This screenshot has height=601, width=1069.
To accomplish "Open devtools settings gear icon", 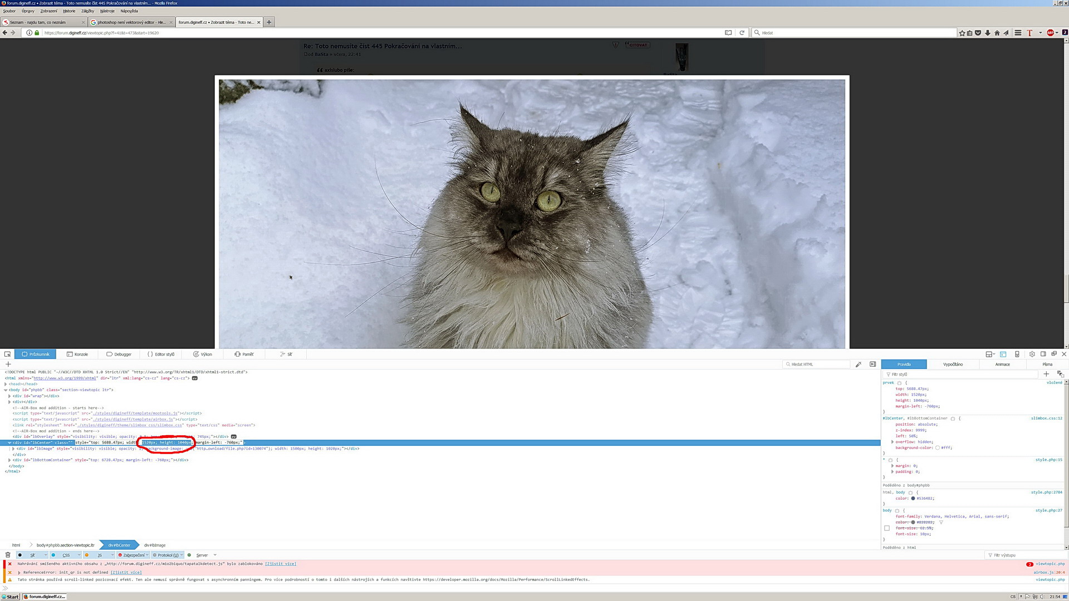I will (1032, 354).
